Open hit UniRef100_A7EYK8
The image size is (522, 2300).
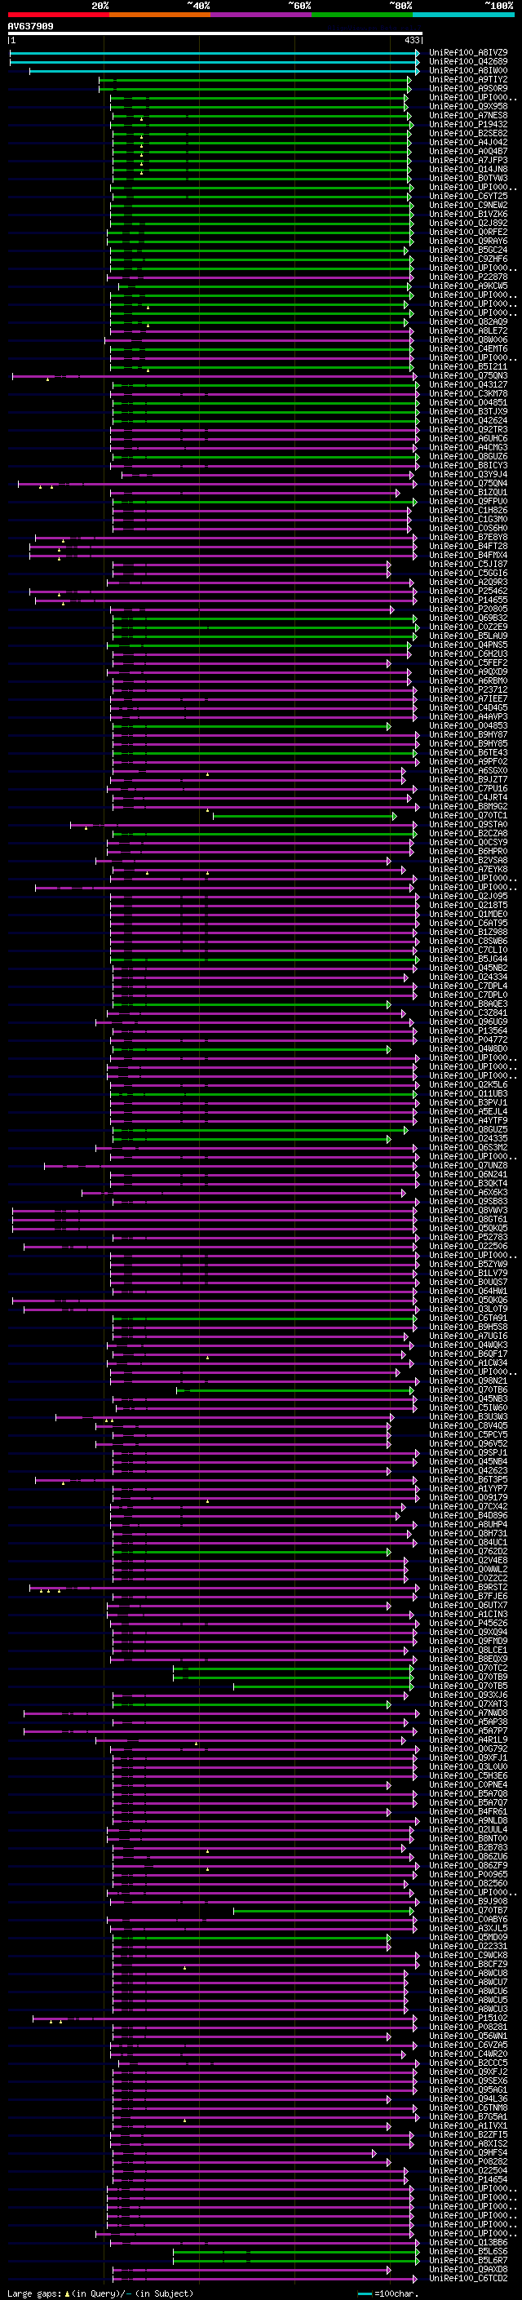coord(468,869)
